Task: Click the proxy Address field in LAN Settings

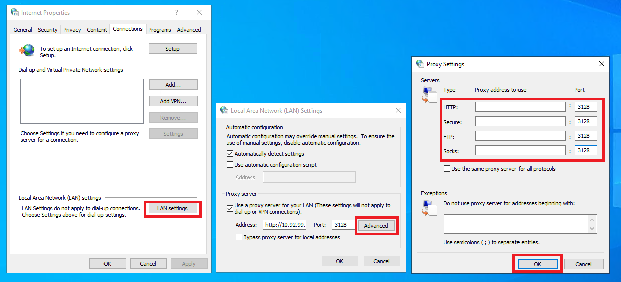Action: click(x=285, y=225)
